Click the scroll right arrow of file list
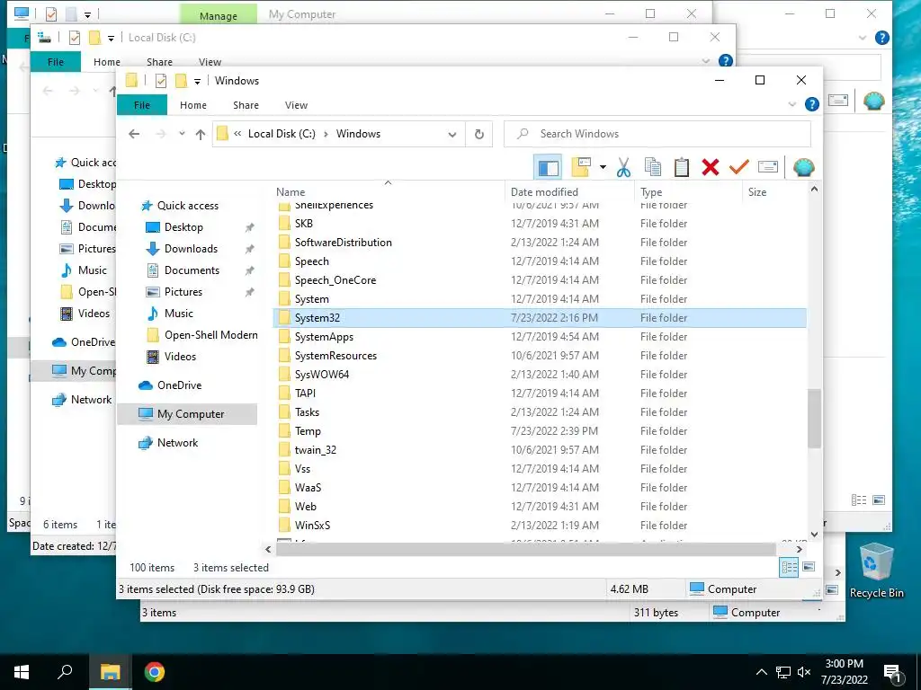Image resolution: width=921 pixels, height=690 pixels. 799,549
